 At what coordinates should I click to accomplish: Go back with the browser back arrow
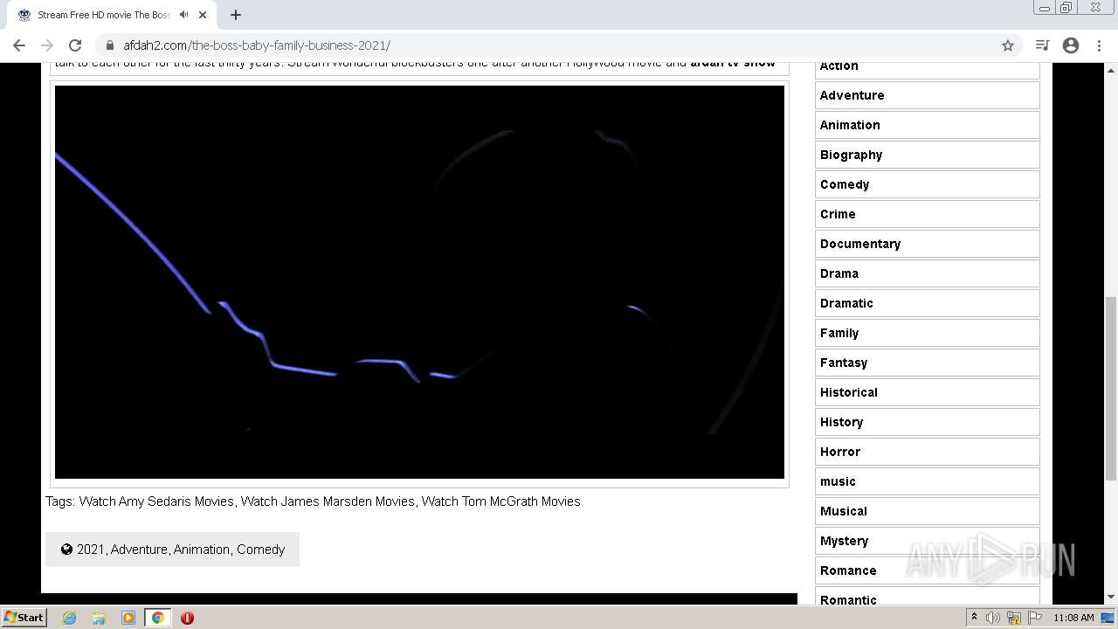click(19, 45)
